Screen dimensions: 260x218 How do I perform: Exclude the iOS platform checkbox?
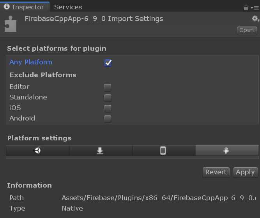(x=108, y=108)
